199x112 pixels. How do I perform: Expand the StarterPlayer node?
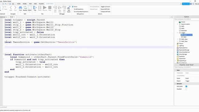(175, 61)
